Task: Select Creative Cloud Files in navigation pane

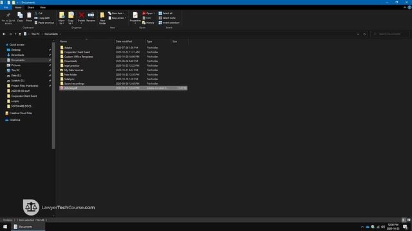Action: tap(21, 113)
